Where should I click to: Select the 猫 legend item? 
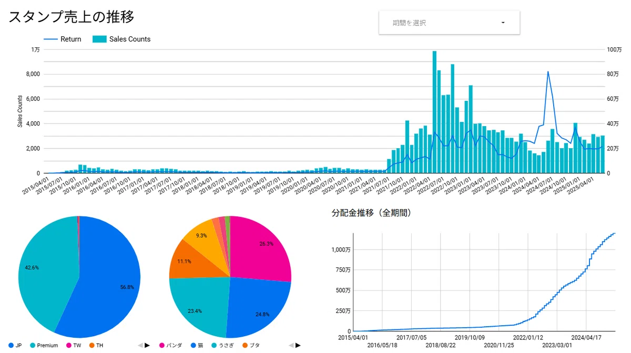click(196, 345)
